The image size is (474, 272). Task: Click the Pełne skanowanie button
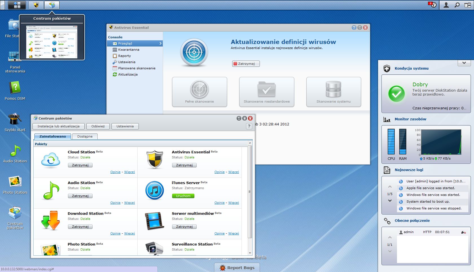point(199,92)
